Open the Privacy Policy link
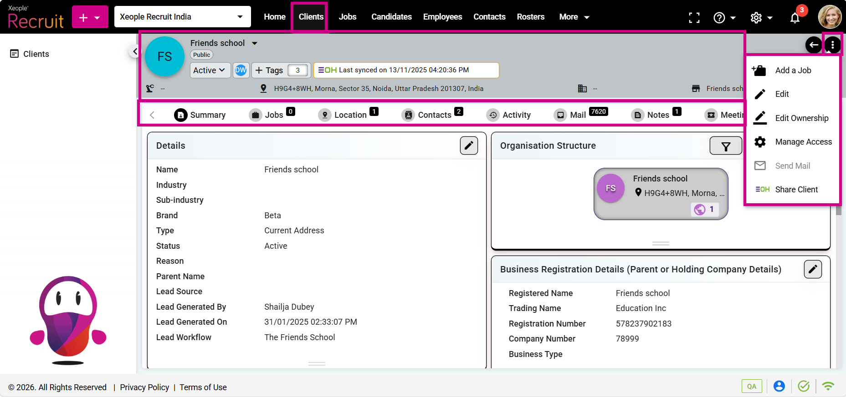Viewport: 846px width, 397px height. pyautogui.click(x=144, y=387)
